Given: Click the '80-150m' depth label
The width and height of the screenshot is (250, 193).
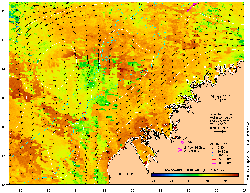Looking at the screenshot, I should [x=223, y=155].
